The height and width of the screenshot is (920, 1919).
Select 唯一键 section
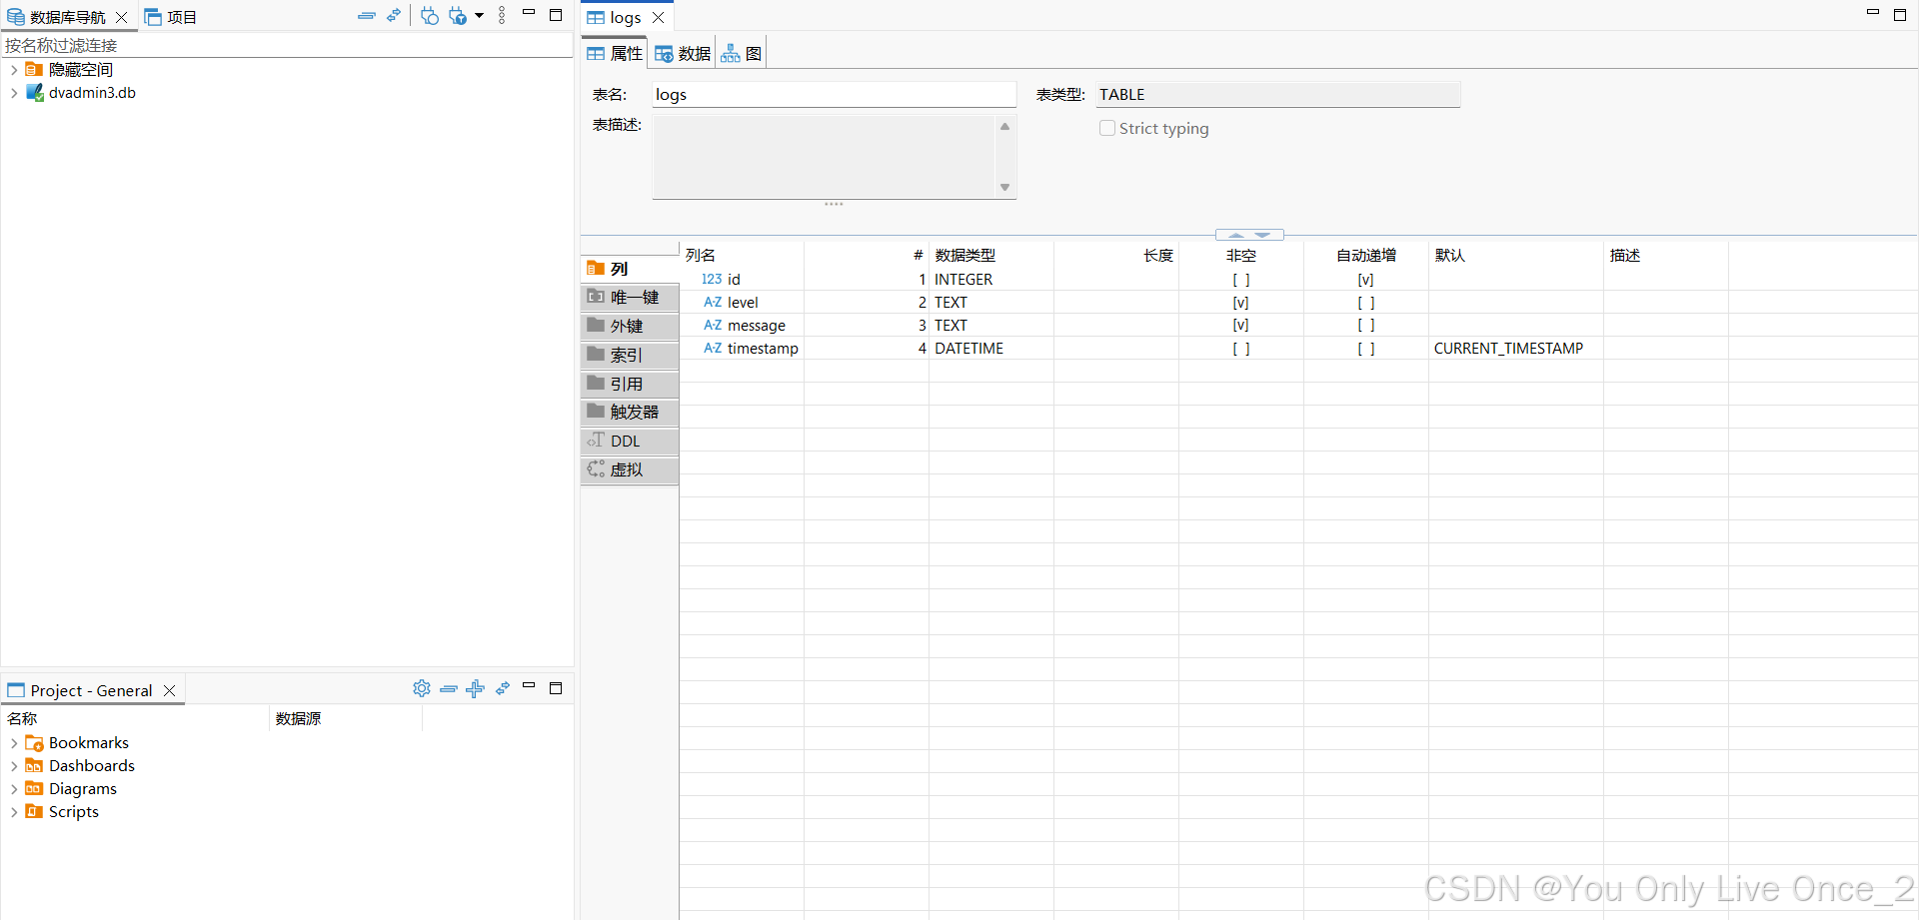click(x=630, y=298)
